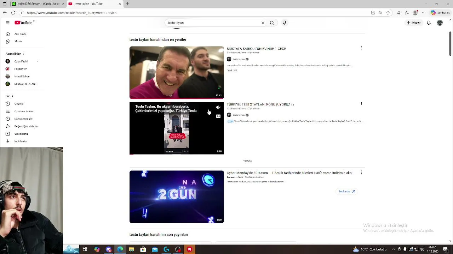The image size is (453, 254).
Task: Open Mail app from taskbar
Action: (x=155, y=249)
